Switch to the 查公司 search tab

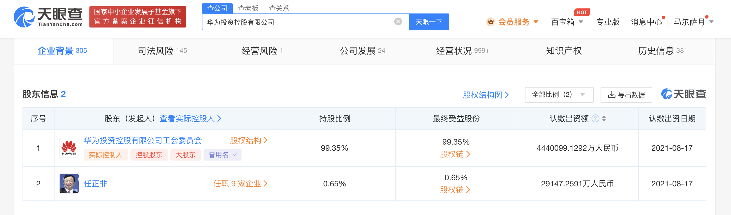coord(217,8)
